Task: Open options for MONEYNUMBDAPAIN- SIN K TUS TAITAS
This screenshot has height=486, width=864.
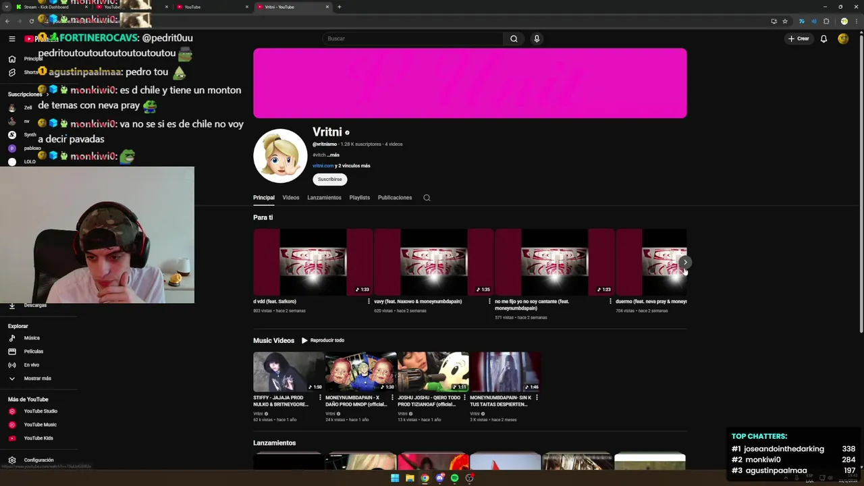Action: [x=537, y=398]
